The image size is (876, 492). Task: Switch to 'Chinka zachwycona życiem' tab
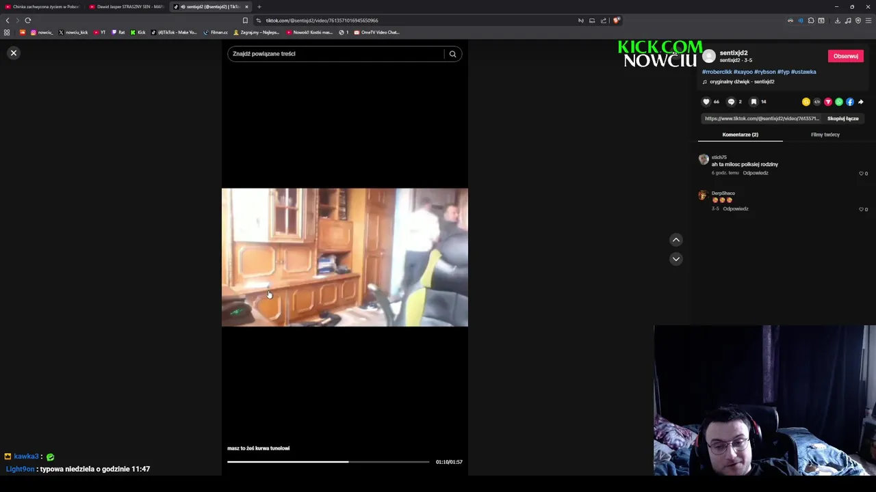[42, 7]
